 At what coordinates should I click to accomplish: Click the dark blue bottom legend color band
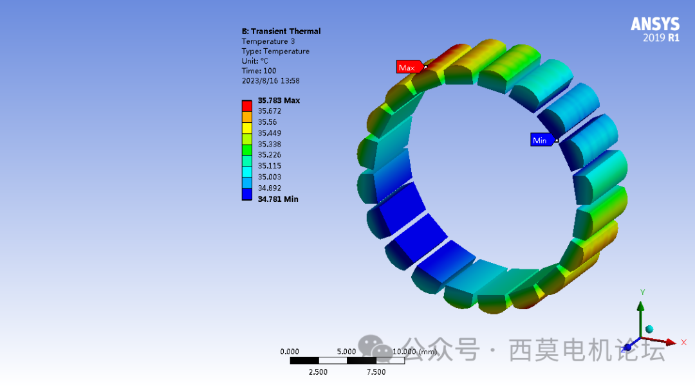pyautogui.click(x=246, y=195)
